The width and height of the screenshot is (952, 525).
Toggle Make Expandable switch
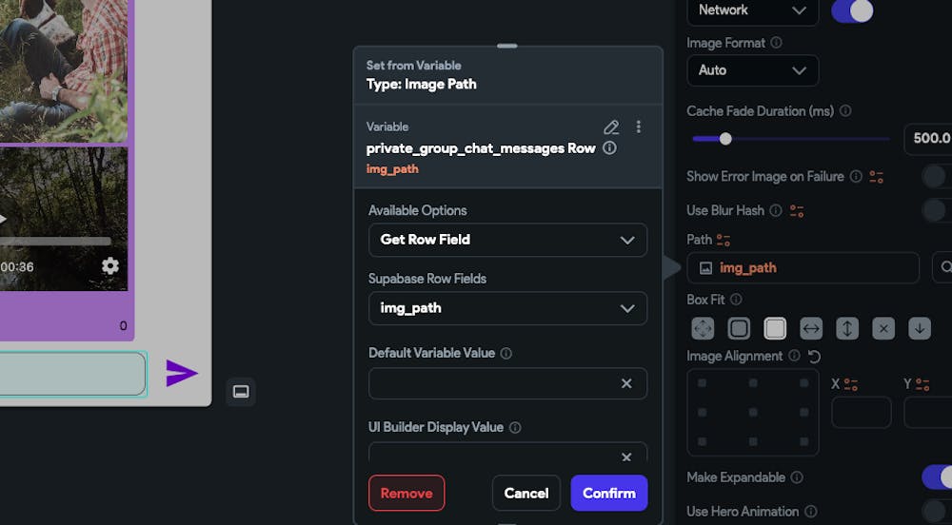pos(937,477)
